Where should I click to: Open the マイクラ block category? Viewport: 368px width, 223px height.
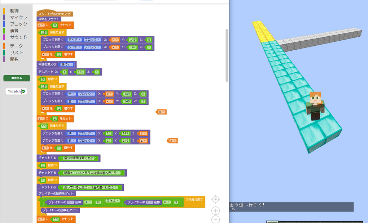[x=18, y=17]
